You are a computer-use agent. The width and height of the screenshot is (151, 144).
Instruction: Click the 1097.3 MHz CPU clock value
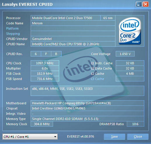coord(45,63)
